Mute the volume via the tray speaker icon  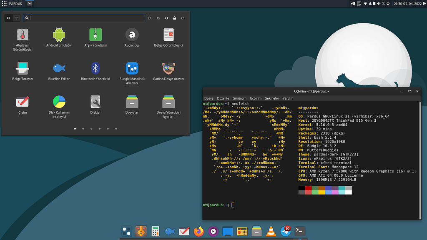click(x=379, y=4)
